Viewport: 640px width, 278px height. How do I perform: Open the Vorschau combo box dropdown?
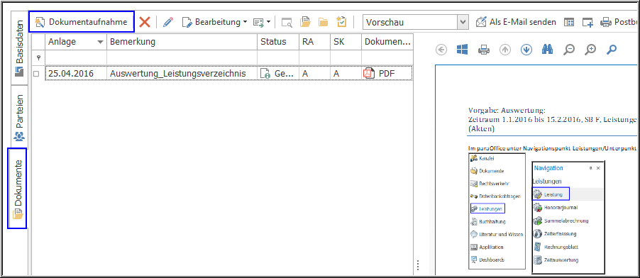point(463,22)
